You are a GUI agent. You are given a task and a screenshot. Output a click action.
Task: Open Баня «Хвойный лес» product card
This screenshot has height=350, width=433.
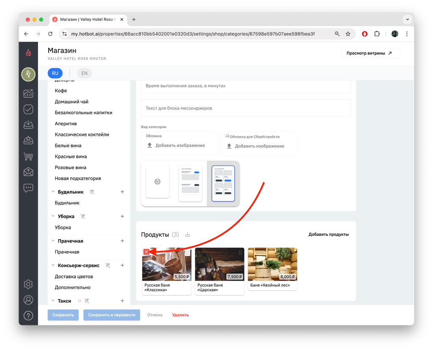(x=272, y=269)
